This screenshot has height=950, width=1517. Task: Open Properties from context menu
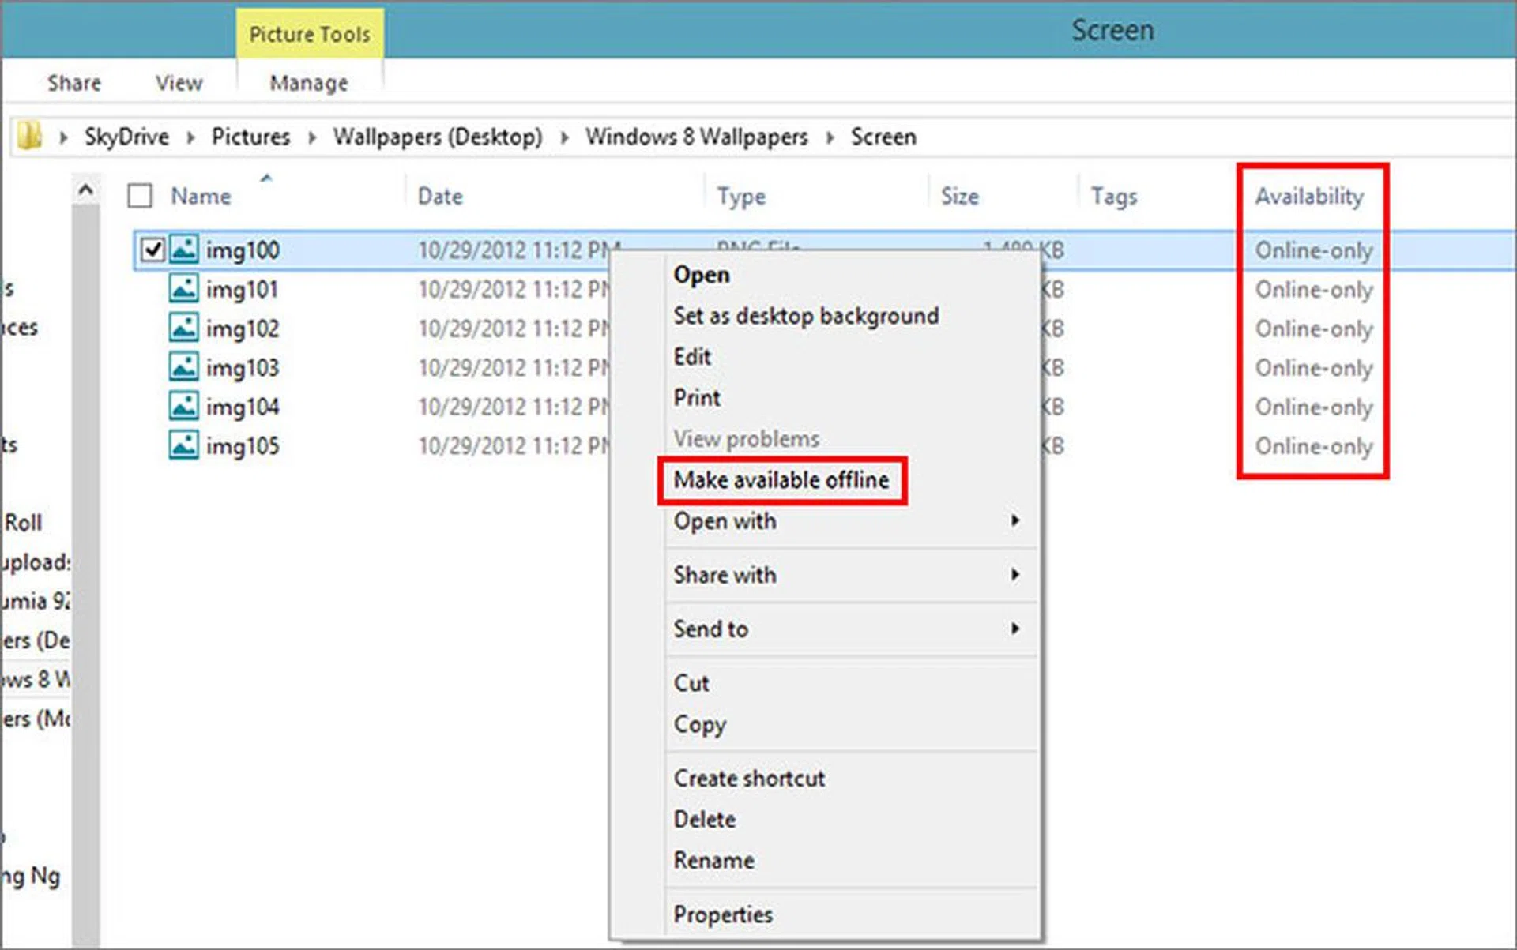coord(722,914)
